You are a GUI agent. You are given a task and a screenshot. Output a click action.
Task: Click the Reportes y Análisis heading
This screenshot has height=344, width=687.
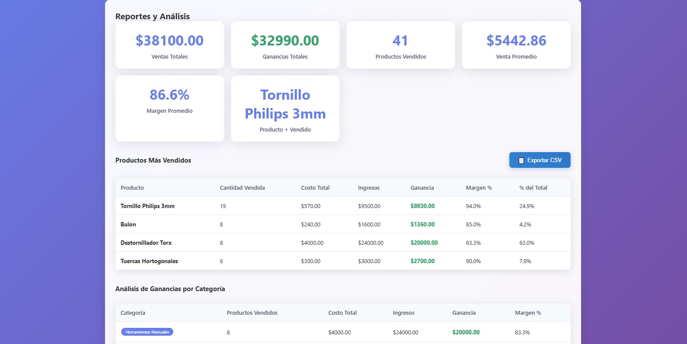pyautogui.click(x=152, y=17)
